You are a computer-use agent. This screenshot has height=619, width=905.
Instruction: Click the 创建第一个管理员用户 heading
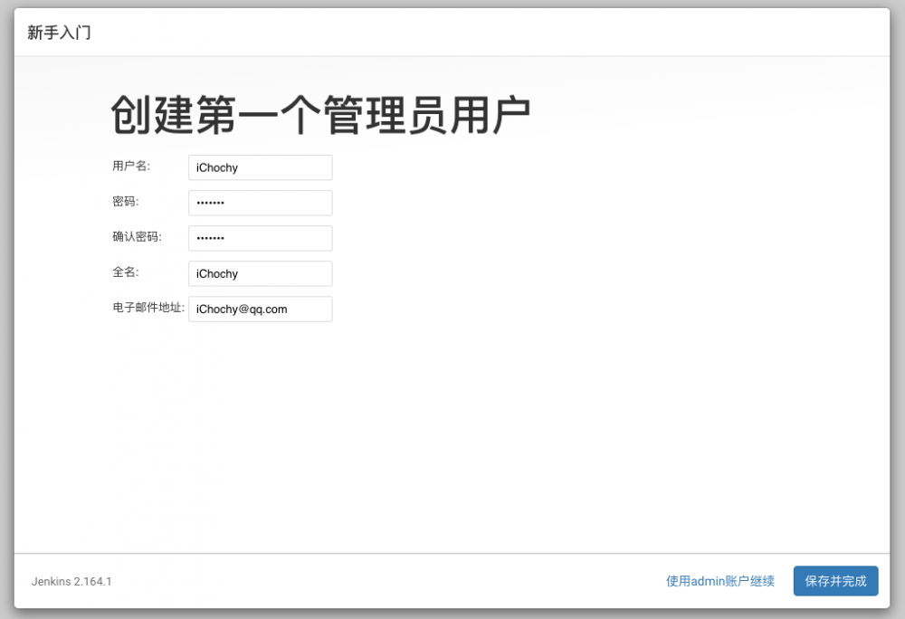tap(321, 114)
